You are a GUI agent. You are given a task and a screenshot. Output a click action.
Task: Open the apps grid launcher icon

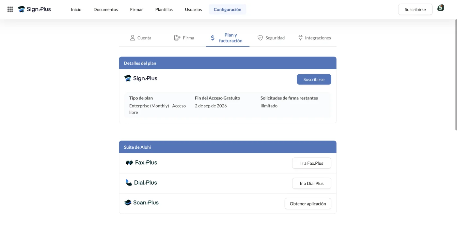click(x=10, y=9)
